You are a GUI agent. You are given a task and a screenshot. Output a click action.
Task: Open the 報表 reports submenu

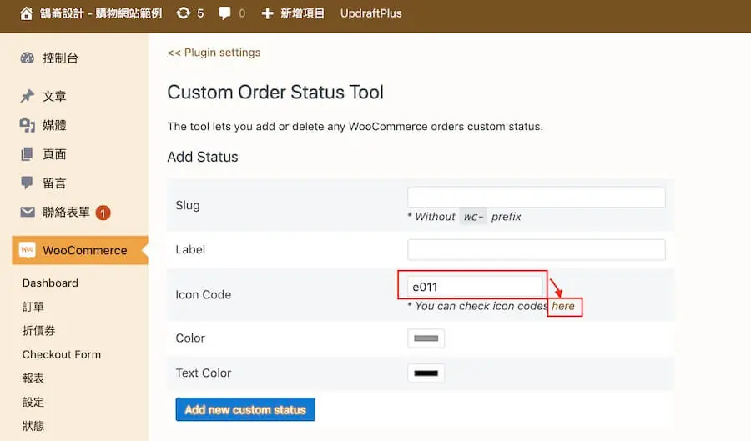(x=33, y=378)
